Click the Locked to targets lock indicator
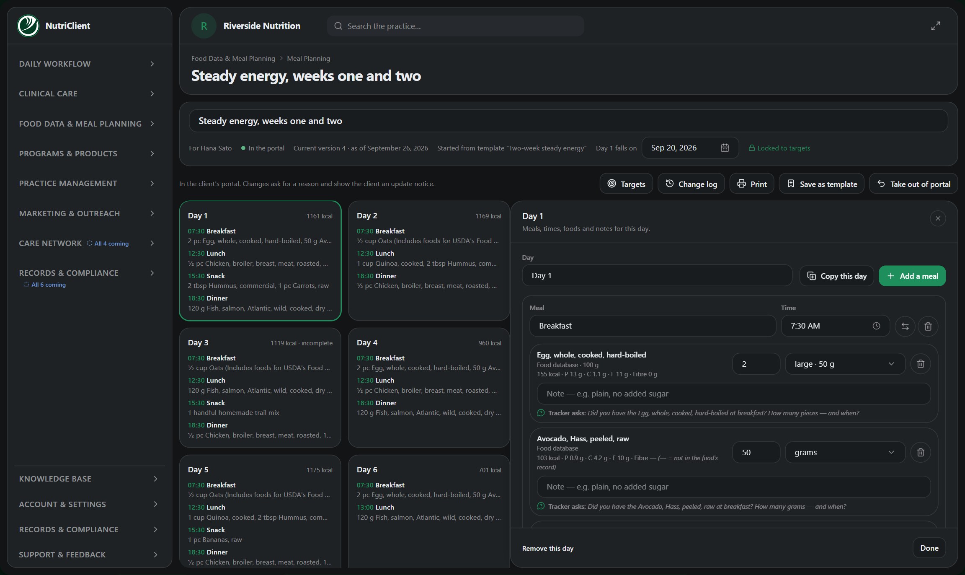 click(x=779, y=148)
